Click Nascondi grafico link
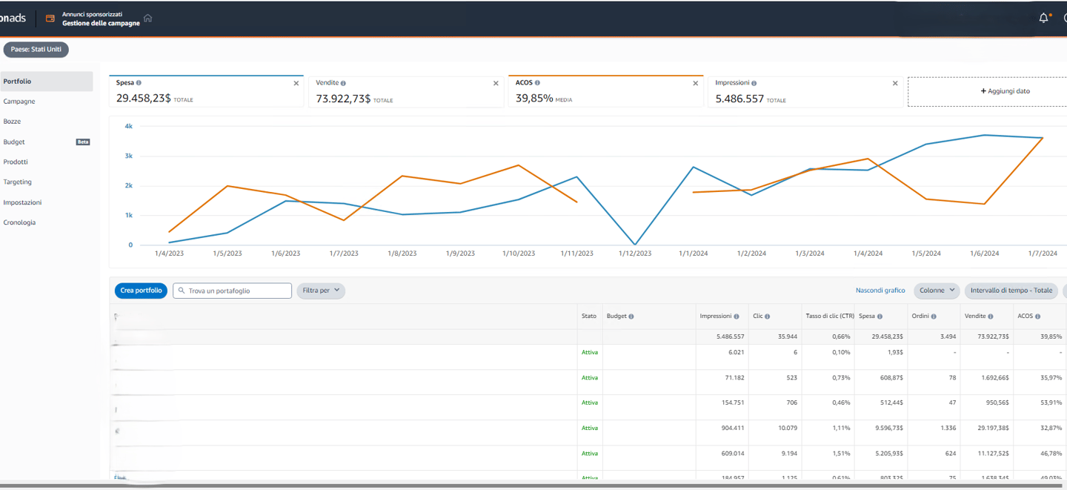The height and width of the screenshot is (490, 1067). tap(880, 291)
